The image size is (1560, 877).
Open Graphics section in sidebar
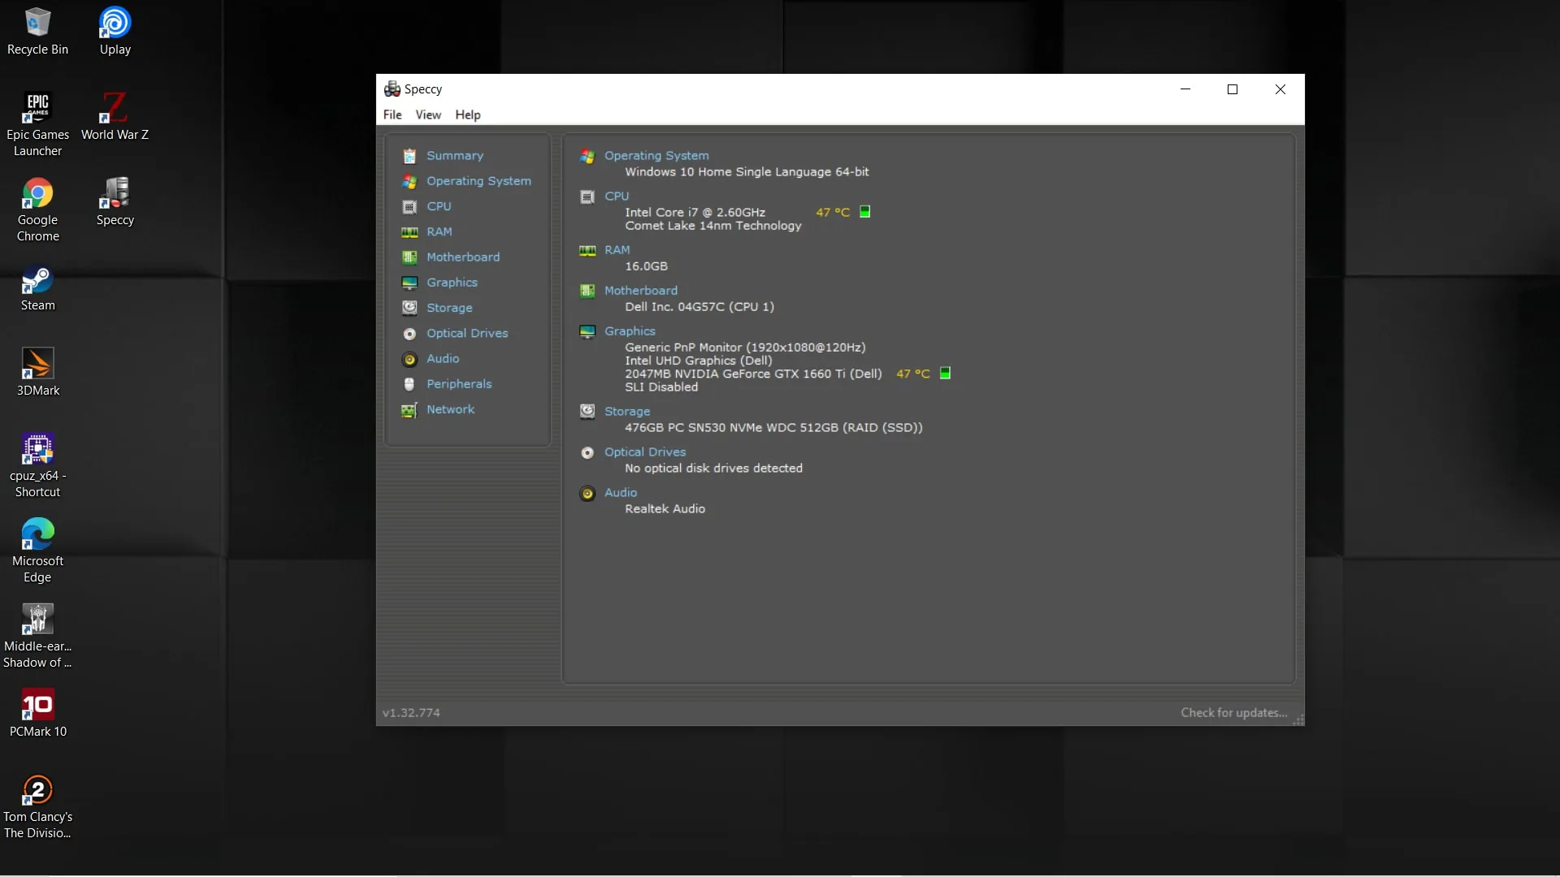point(452,282)
